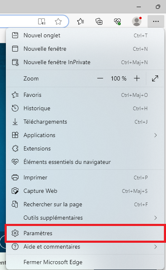
Task: Open the Collections toolbar icon
Action: coord(99,21)
